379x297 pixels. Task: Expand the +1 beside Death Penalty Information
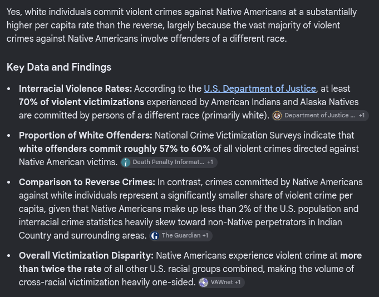coord(210,162)
